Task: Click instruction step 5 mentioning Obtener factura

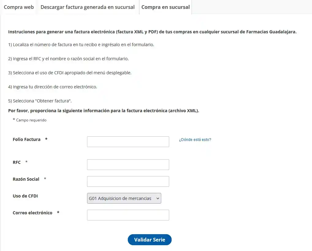Action: 40,101
